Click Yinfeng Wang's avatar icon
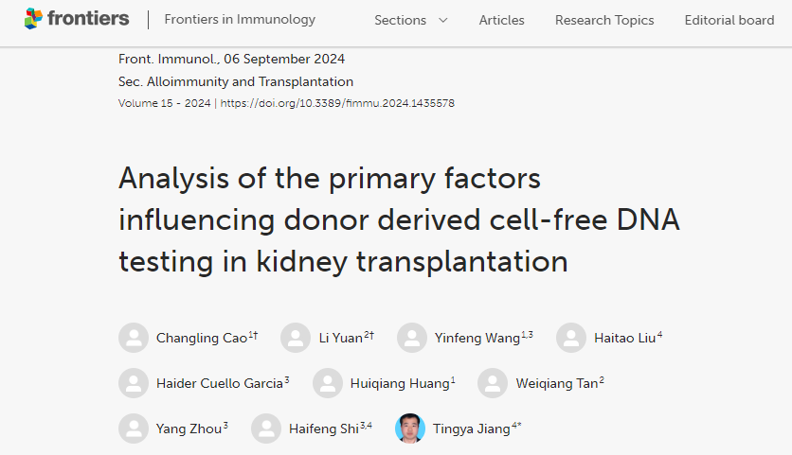 pyautogui.click(x=412, y=338)
